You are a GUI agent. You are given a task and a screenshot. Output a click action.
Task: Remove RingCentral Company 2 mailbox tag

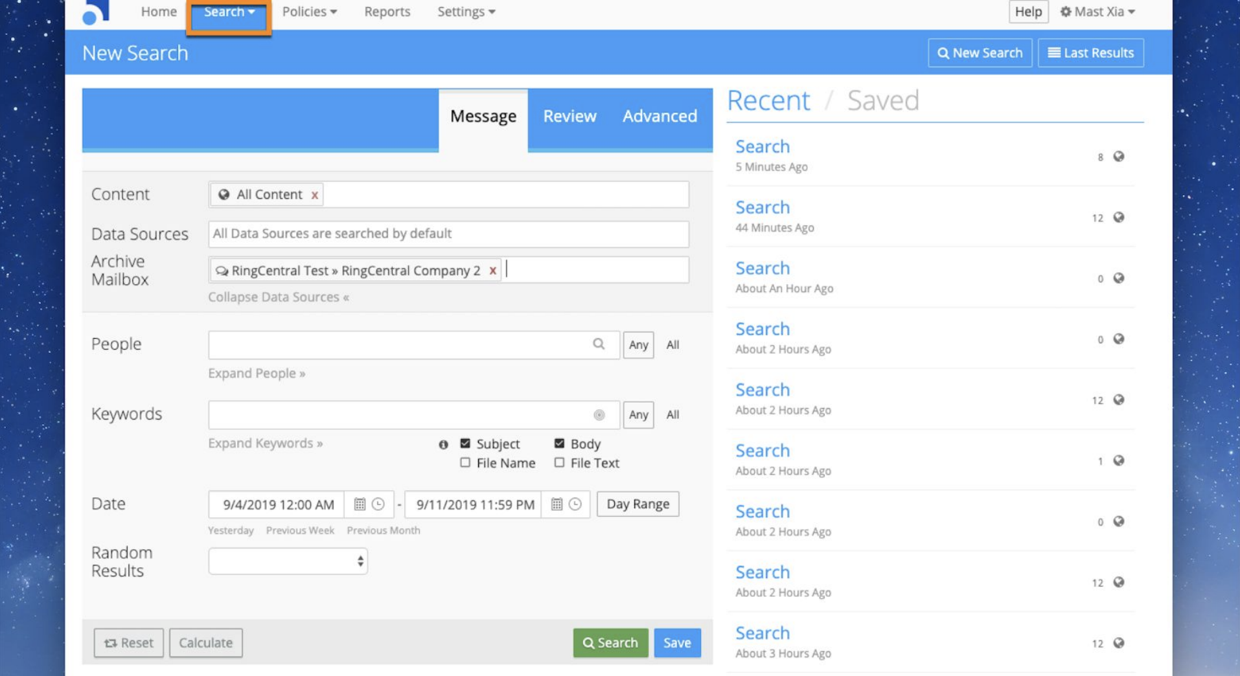click(492, 271)
